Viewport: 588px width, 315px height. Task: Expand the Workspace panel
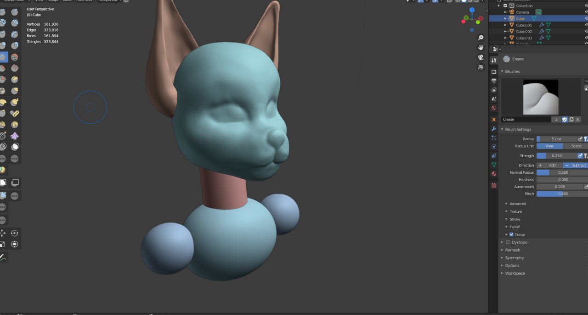[x=502, y=273]
